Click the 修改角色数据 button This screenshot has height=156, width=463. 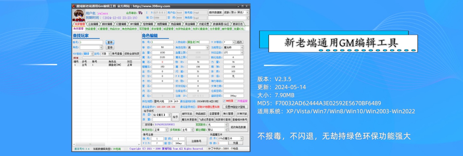click(x=238, y=127)
